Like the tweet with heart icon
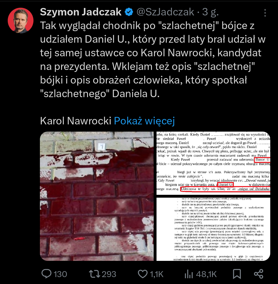 coord(143,274)
